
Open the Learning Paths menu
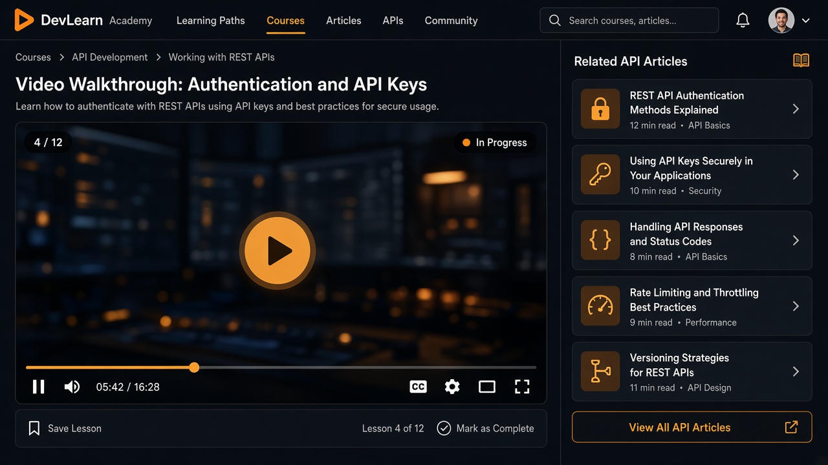tap(211, 21)
